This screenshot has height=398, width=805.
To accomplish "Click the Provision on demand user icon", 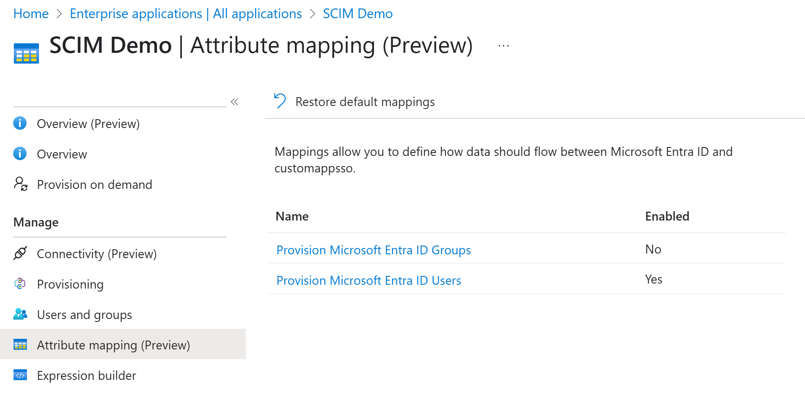I will 20,184.
